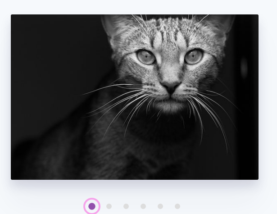
Task: Go to the third carousel slide dot
Action: coord(126,206)
